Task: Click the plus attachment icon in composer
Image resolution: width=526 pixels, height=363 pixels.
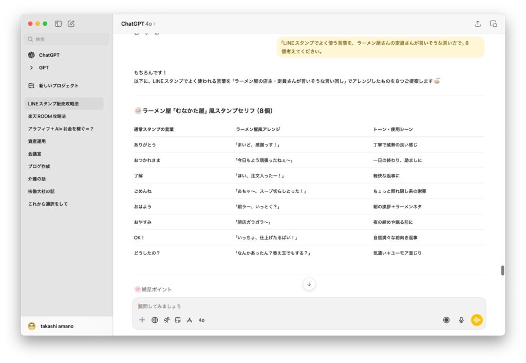Action: [x=142, y=320]
